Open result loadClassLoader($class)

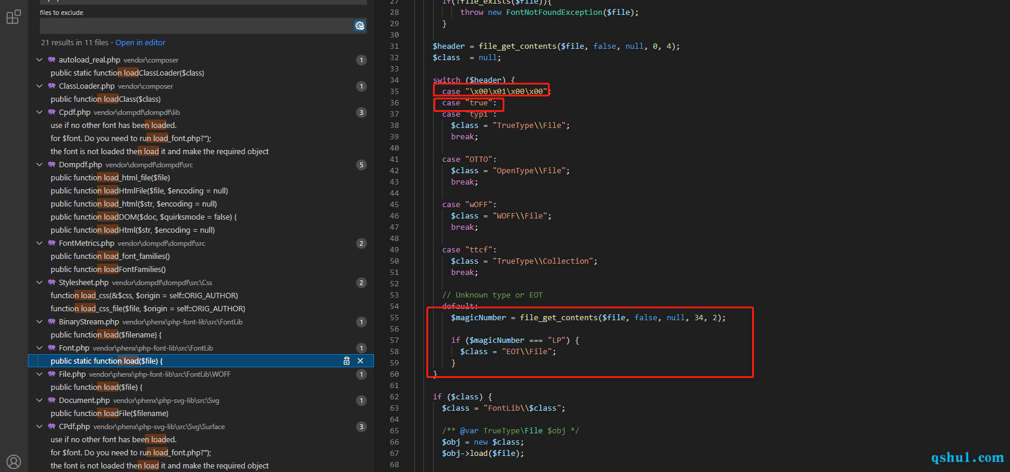pyautogui.click(x=201, y=73)
